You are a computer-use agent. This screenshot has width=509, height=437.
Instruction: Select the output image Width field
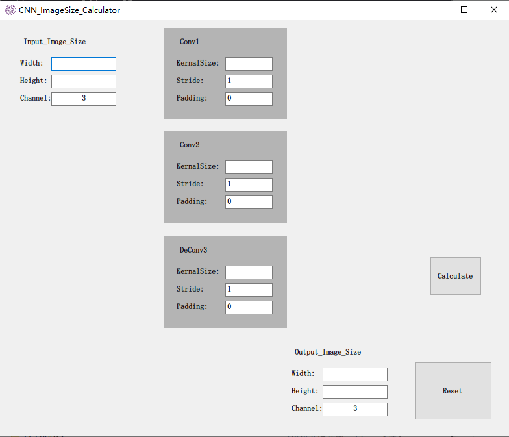(355, 374)
